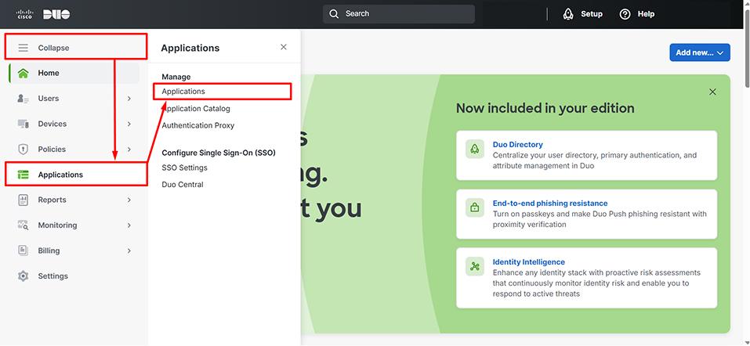Screen dimensions: 750x346
Task: Click the Search input field
Action: [400, 14]
